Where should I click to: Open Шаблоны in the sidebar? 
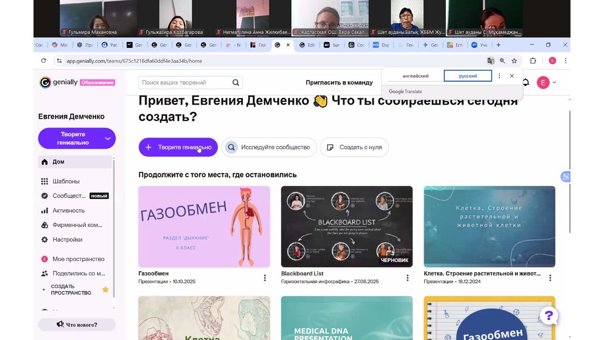pyautogui.click(x=66, y=181)
